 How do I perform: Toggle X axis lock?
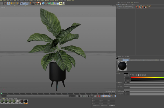tap(21, 3)
